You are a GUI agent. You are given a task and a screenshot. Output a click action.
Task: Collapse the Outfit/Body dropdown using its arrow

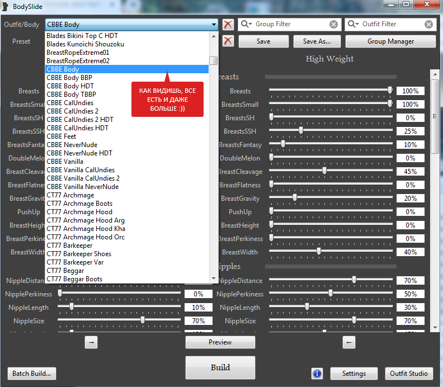[x=214, y=25]
